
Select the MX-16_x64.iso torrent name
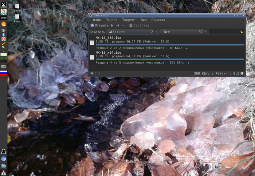[x=108, y=53]
